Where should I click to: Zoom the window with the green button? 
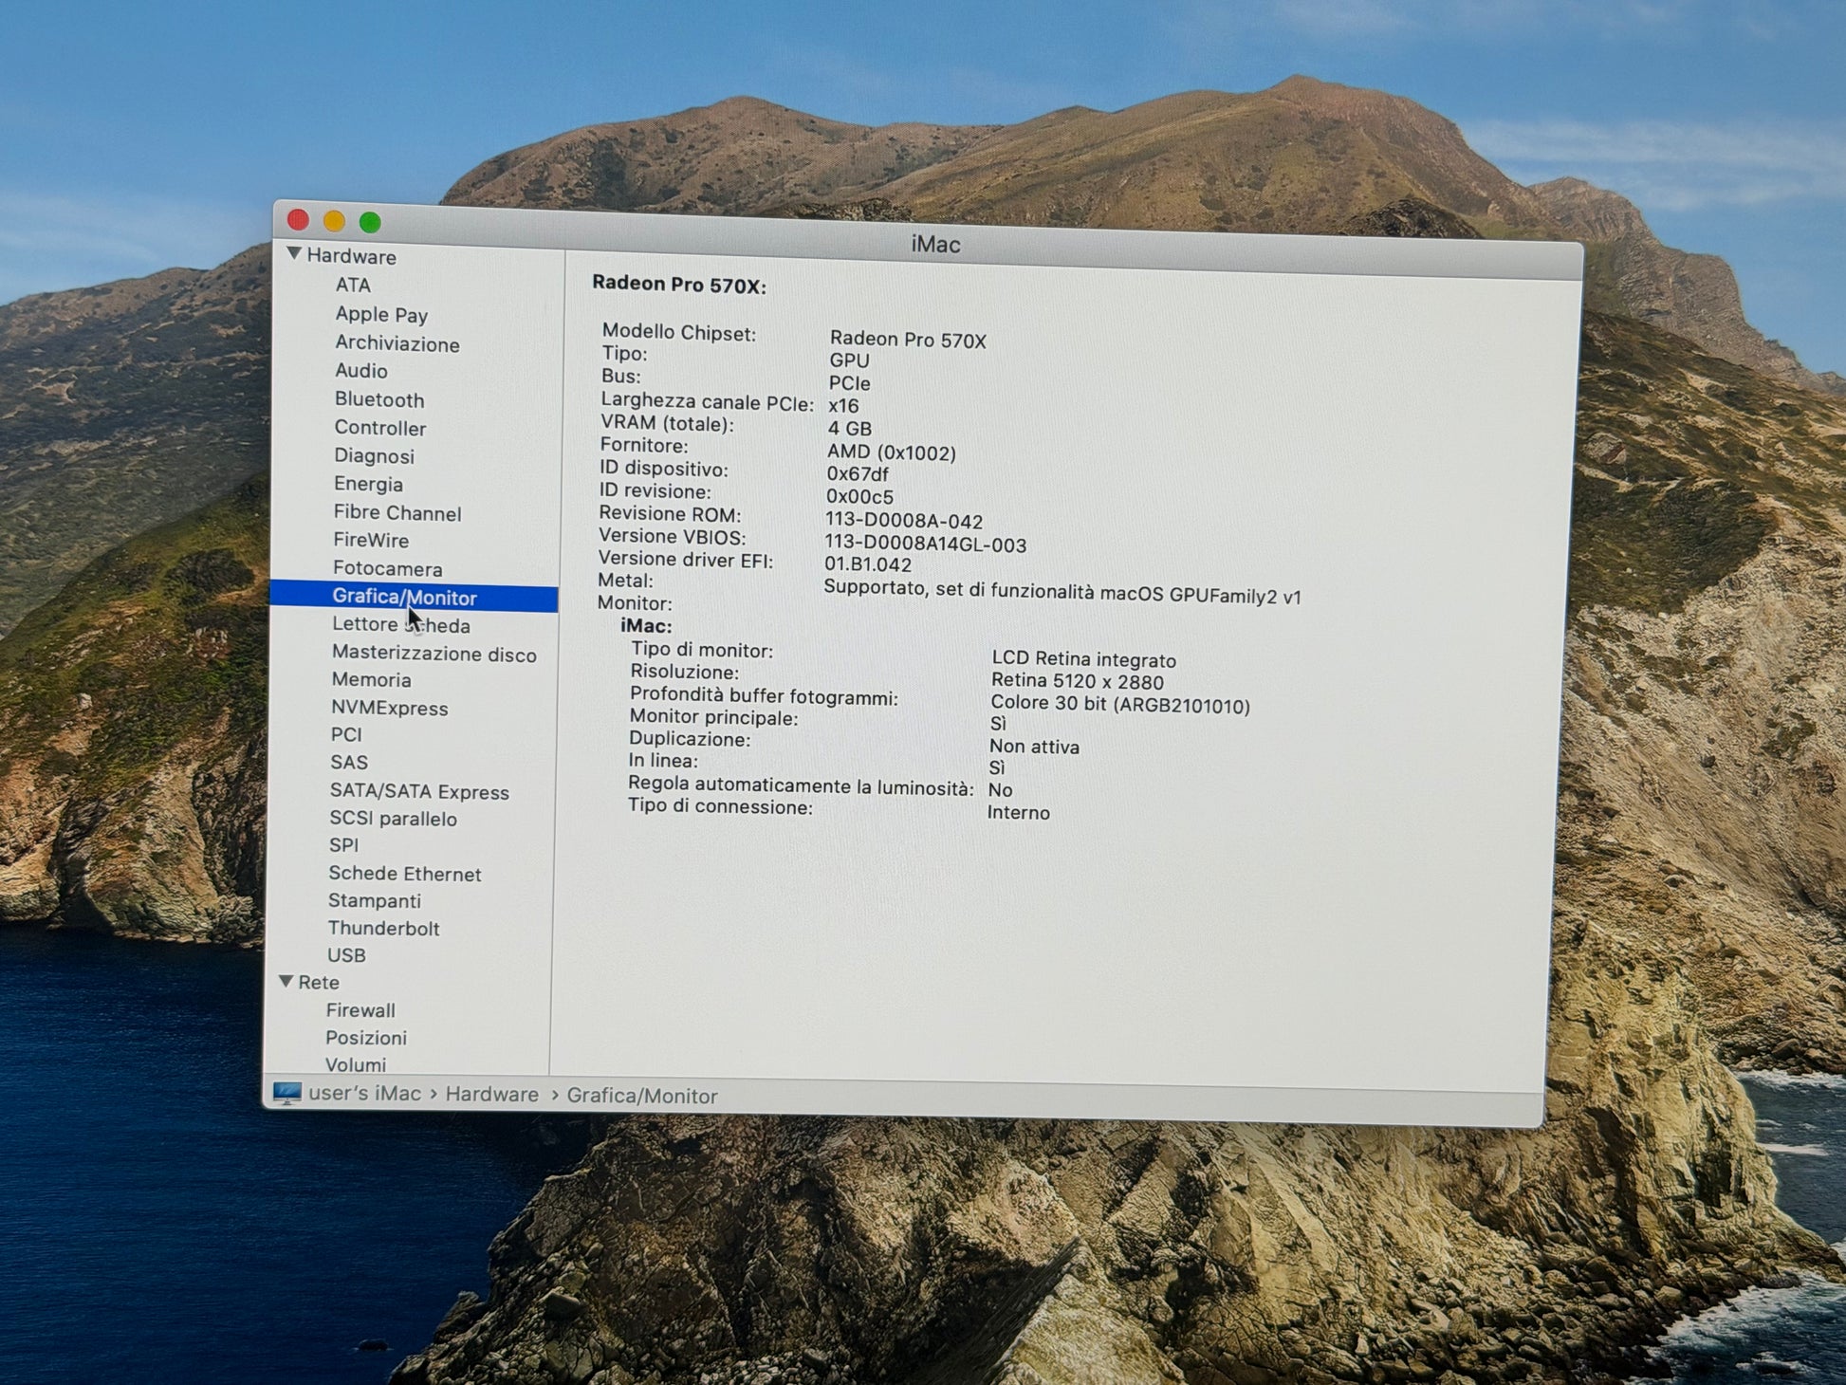click(x=370, y=222)
